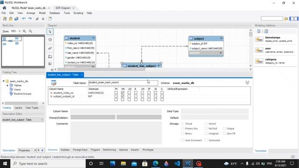Click the new notes sheet toolbar icon
This screenshot has height=168, width=299.
[50, 19]
